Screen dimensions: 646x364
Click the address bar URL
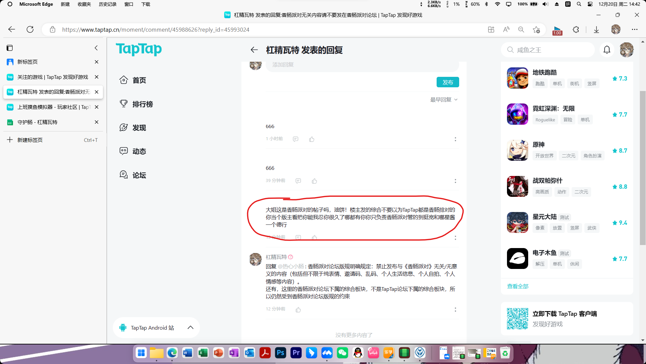[x=156, y=30]
